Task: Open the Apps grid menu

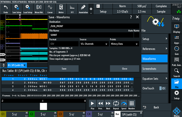Action: tap(176, 40)
